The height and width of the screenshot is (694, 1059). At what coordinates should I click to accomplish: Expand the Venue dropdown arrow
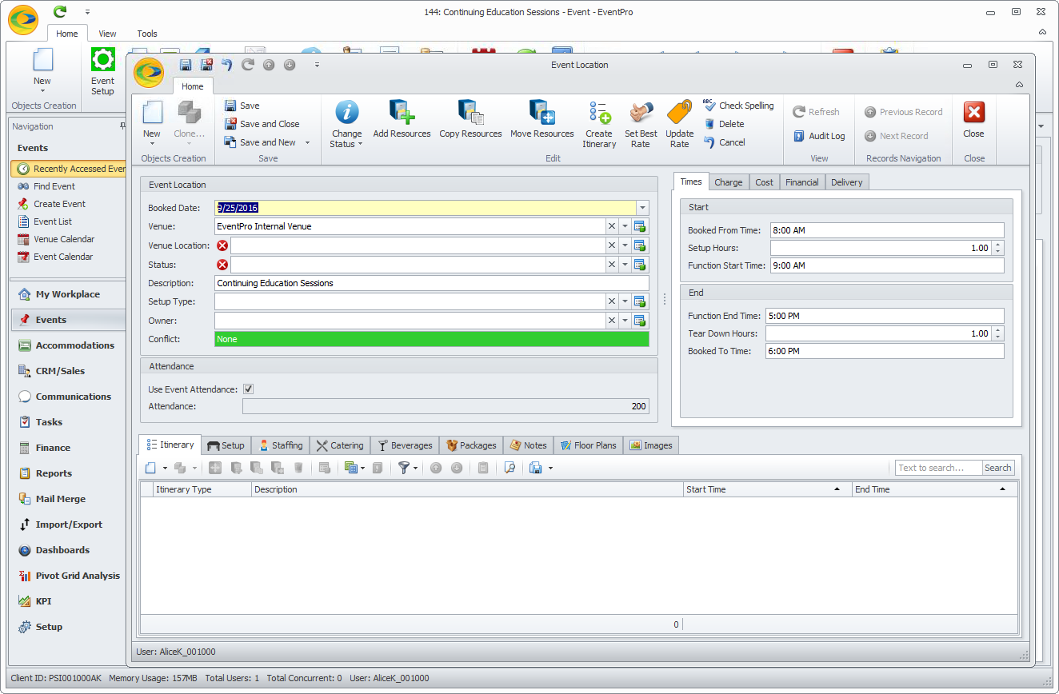point(625,226)
